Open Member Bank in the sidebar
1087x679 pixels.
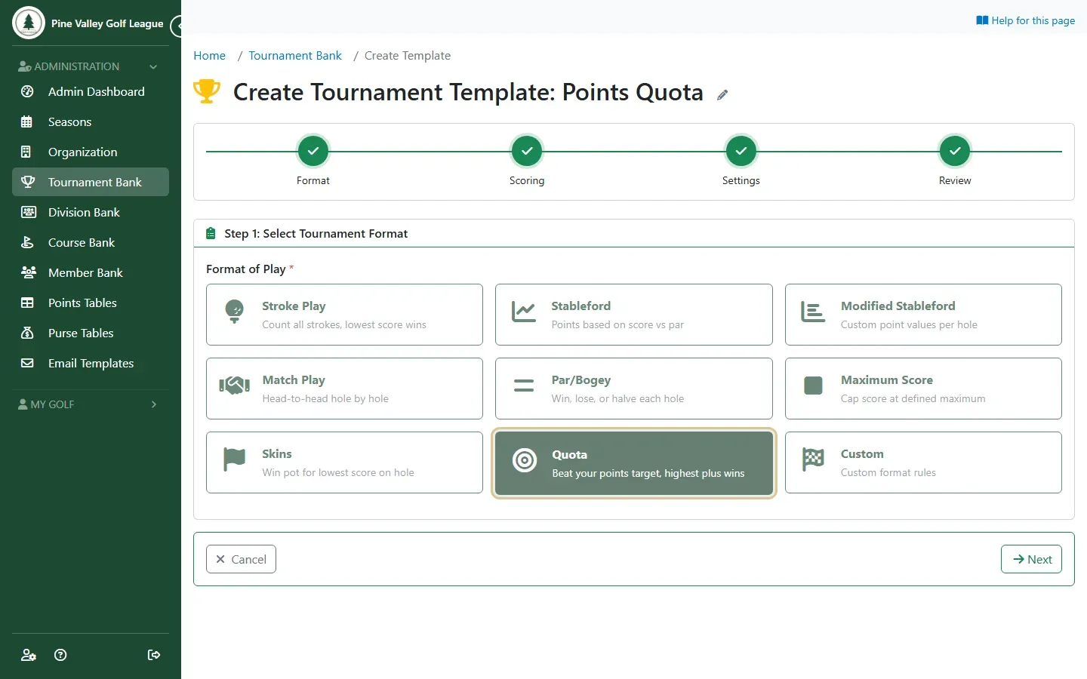pos(91,272)
